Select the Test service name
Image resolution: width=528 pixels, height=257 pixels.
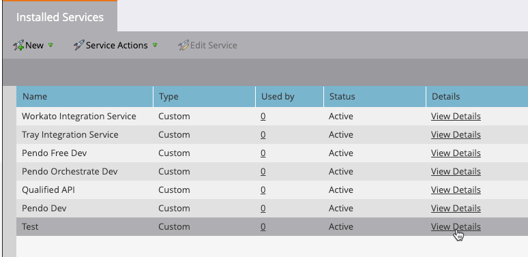tap(30, 227)
